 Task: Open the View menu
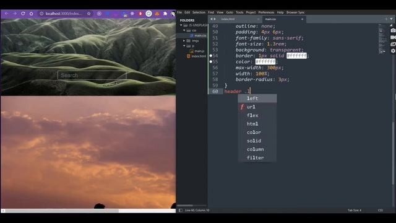[220, 12]
